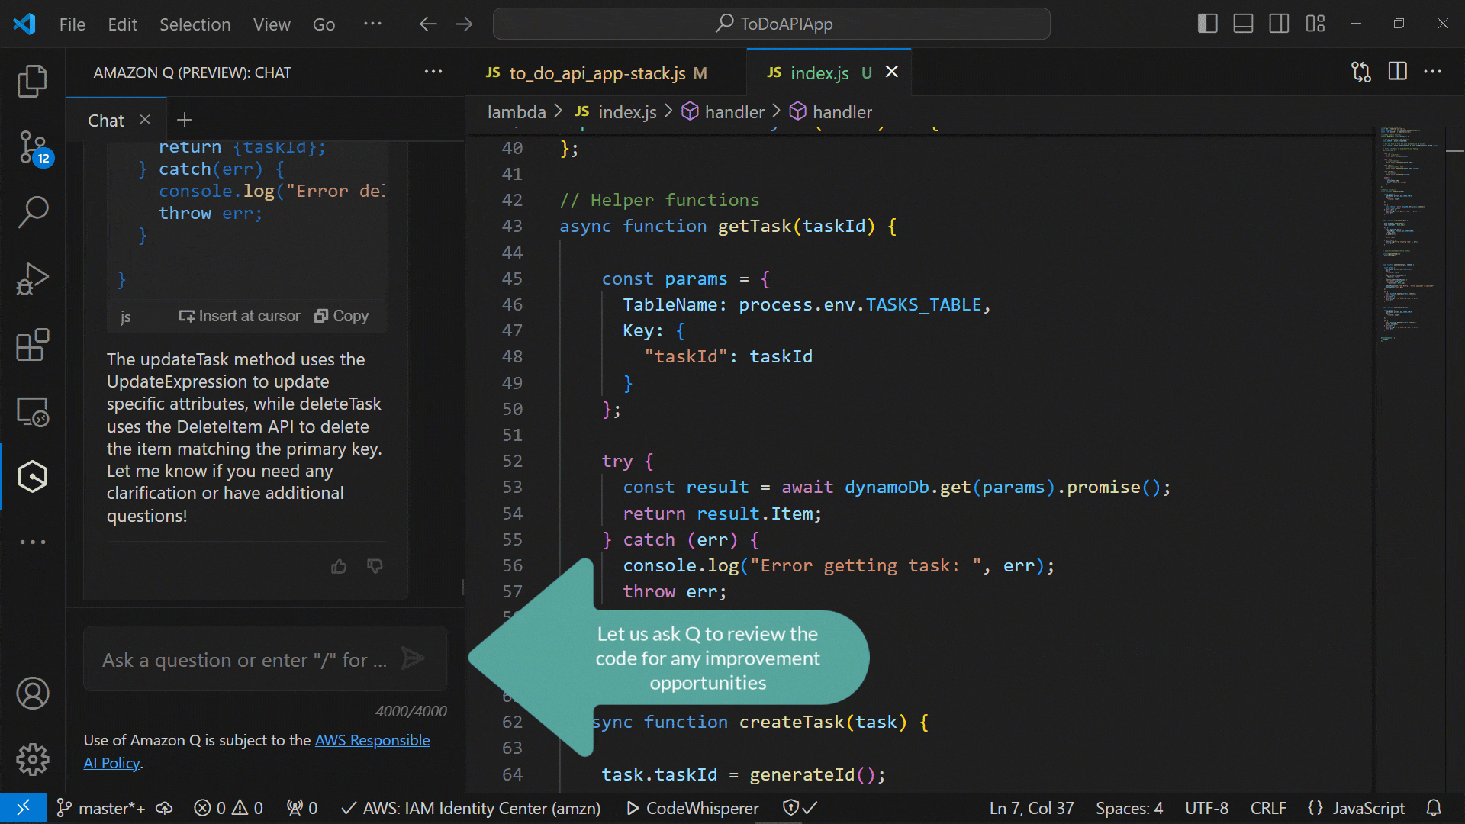The height and width of the screenshot is (824, 1465).
Task: Toggle the bottom panel visibility
Action: (1243, 24)
